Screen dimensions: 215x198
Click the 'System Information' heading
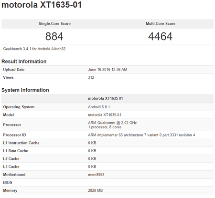[x=25, y=90]
